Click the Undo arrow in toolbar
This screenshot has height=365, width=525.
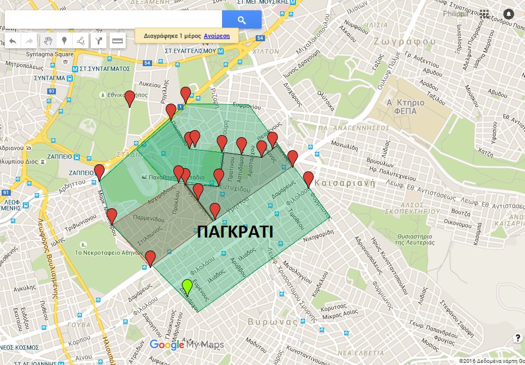click(13, 41)
